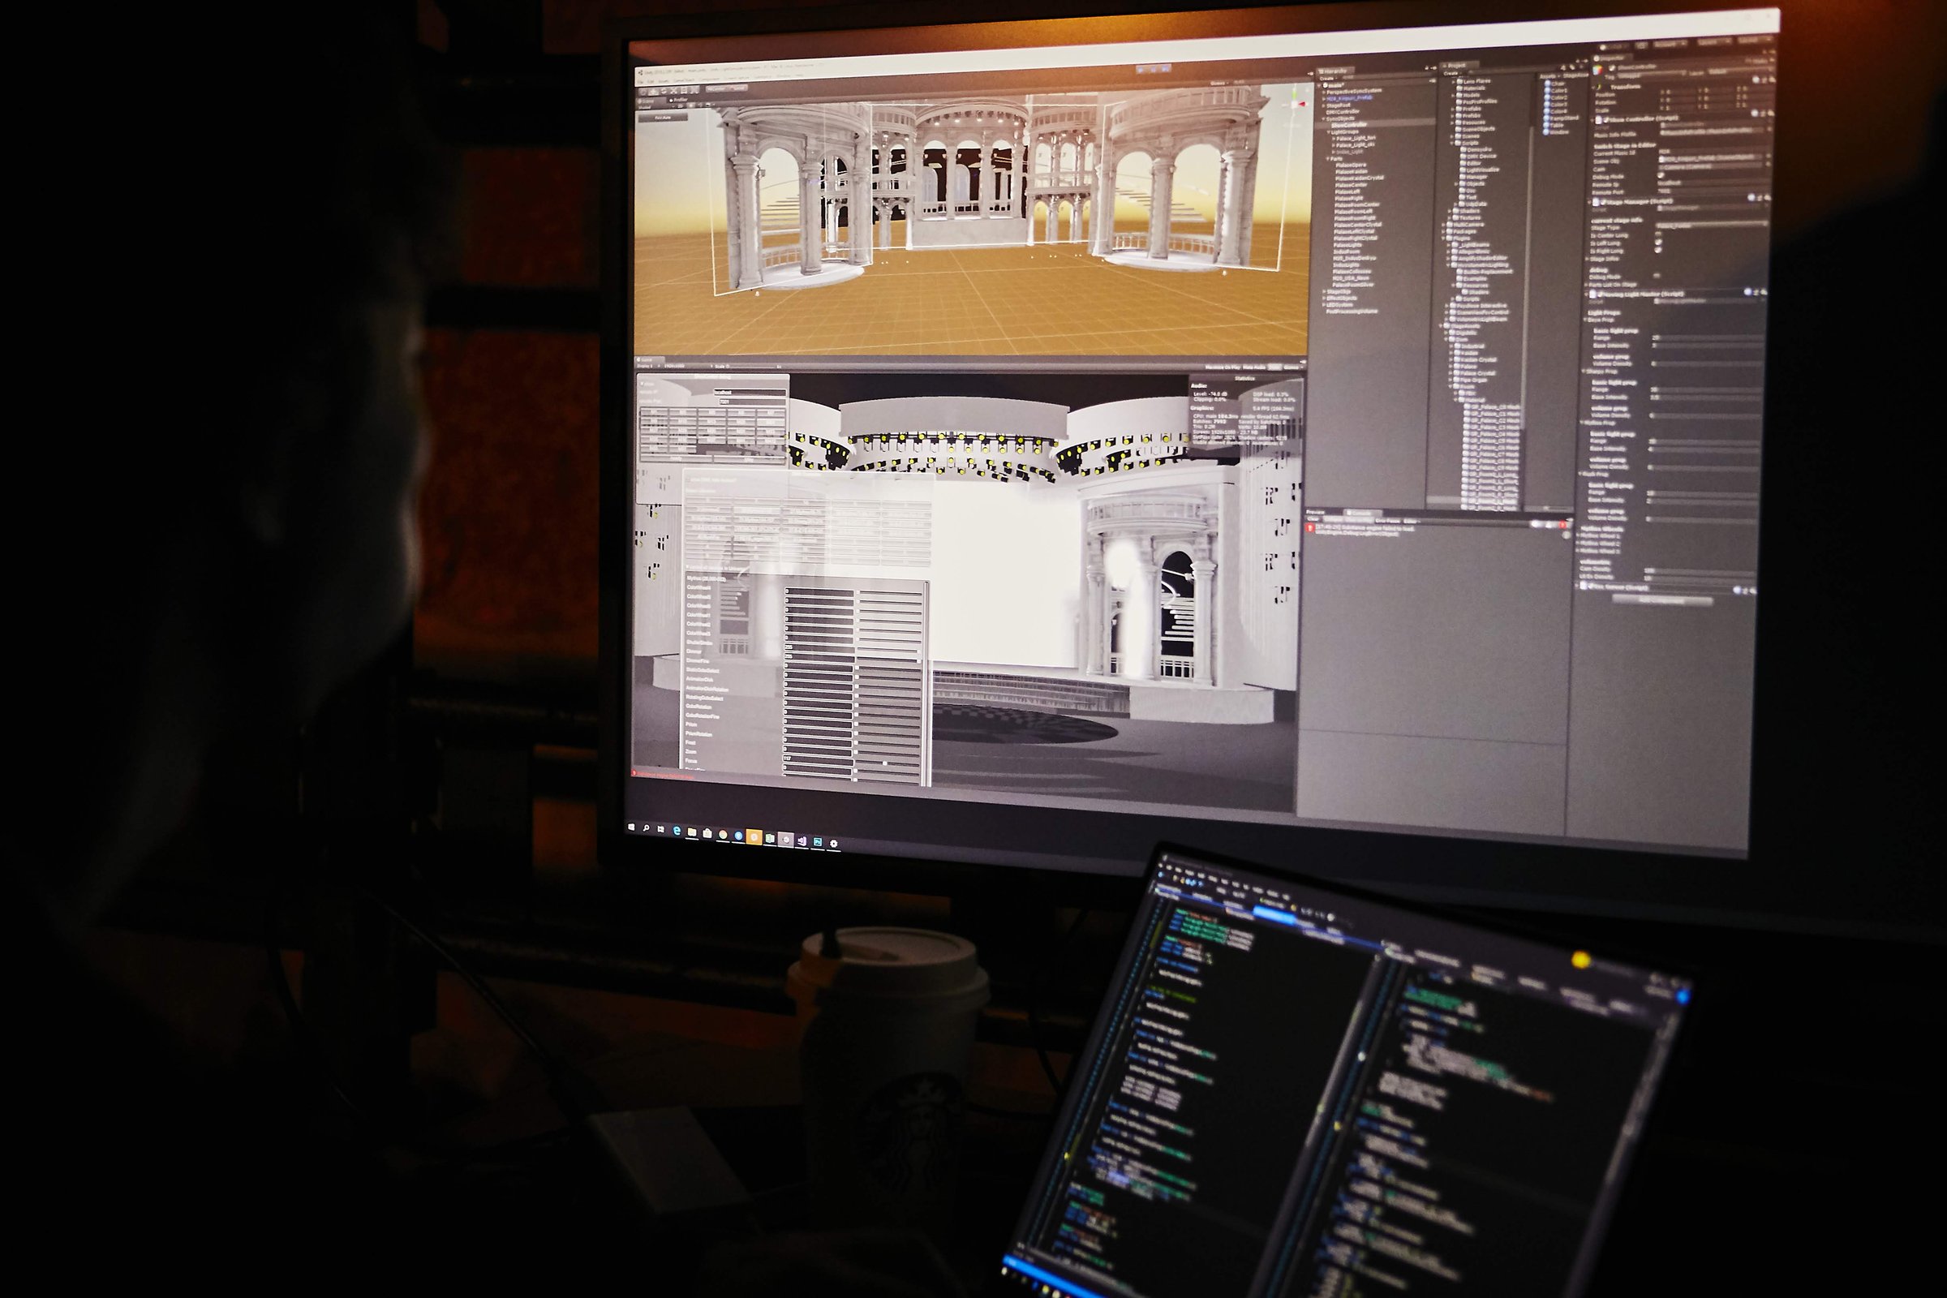Open the Lens Flares folder in Project
The image size is (1947, 1298).
coord(1472,82)
